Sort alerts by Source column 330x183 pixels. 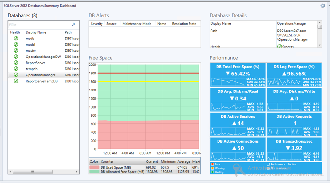coord(111,24)
